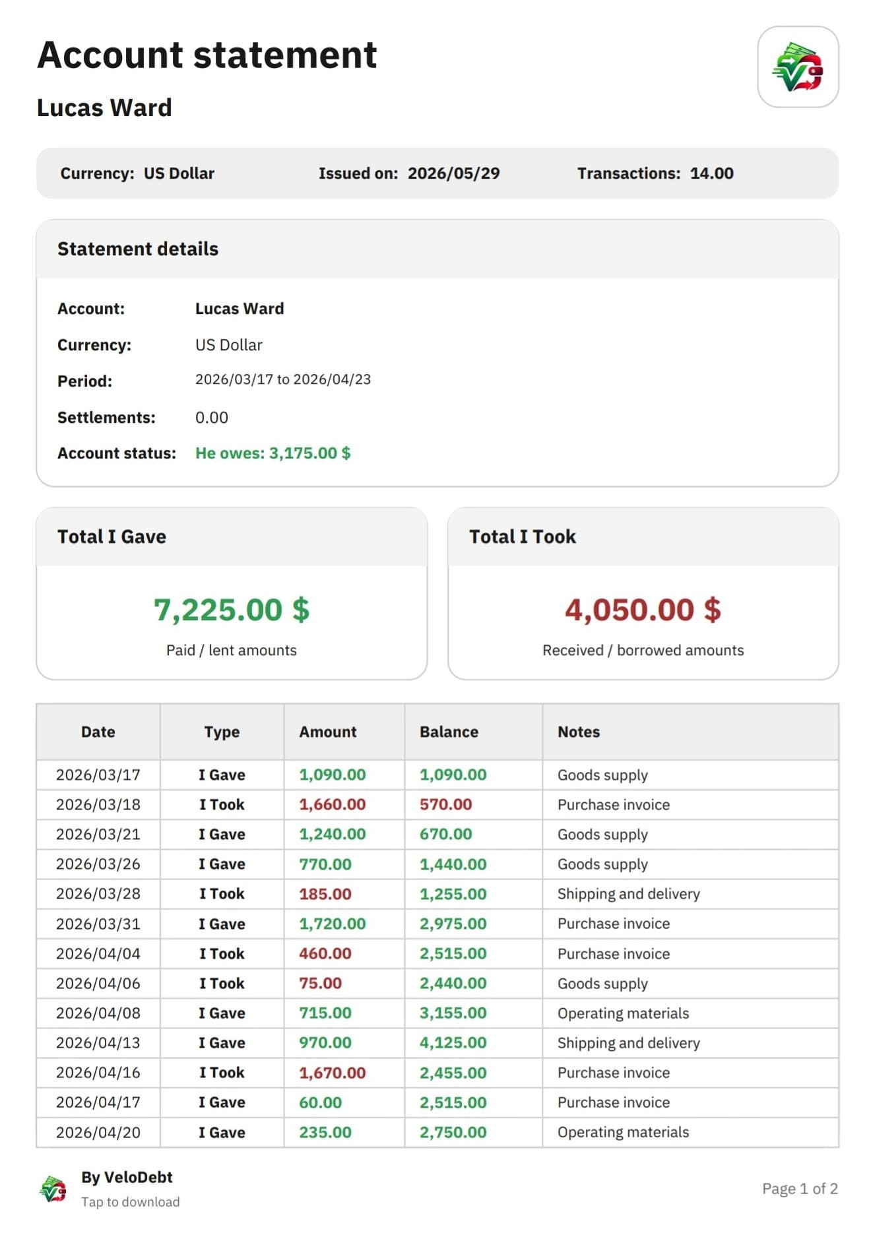Click the 'By VeloDebt' footer text
Screen dimensions: 869x1235
point(127,1177)
